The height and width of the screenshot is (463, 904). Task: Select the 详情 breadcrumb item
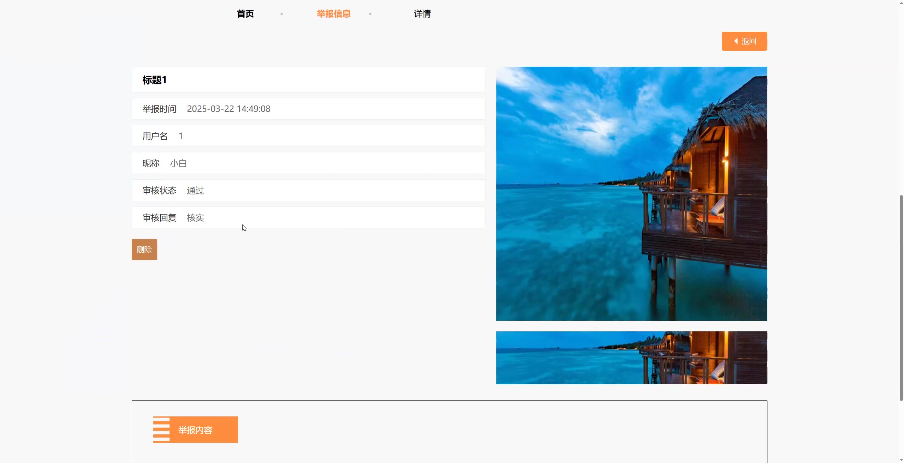(x=422, y=14)
